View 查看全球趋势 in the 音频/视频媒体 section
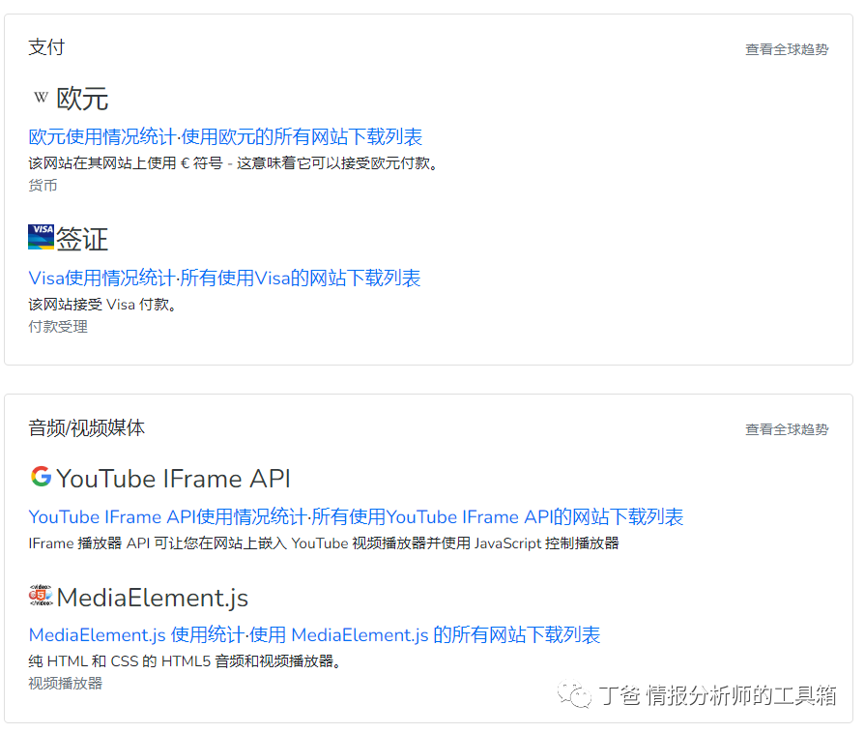Image resolution: width=864 pixels, height=733 pixels. pyautogui.click(x=787, y=429)
